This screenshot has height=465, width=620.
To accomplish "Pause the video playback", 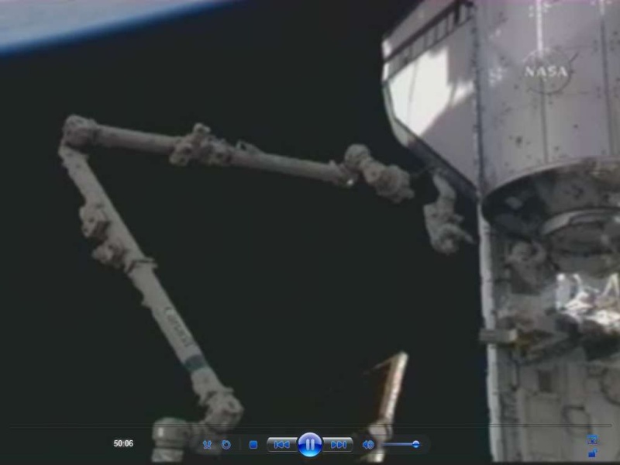I will coord(309,444).
